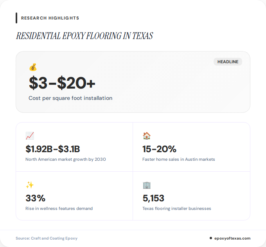Click the 15-20% faster sales statistic
The height and width of the screenshot is (247, 266).
pyautogui.click(x=160, y=149)
